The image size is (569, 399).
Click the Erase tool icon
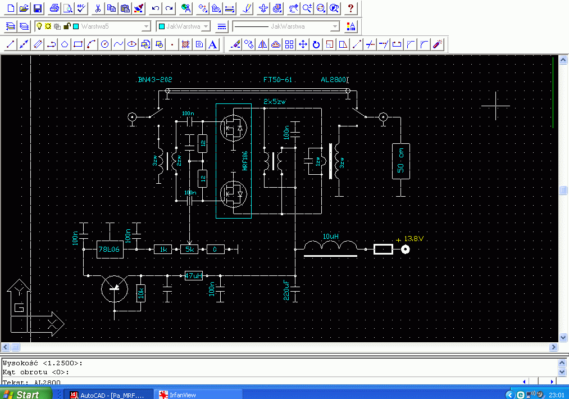236,44
